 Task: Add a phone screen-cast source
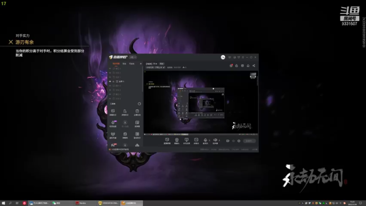click(186, 141)
